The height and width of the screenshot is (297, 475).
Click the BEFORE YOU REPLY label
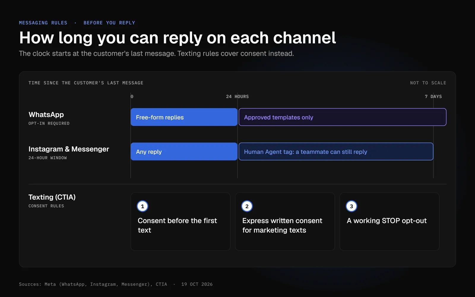point(109,23)
